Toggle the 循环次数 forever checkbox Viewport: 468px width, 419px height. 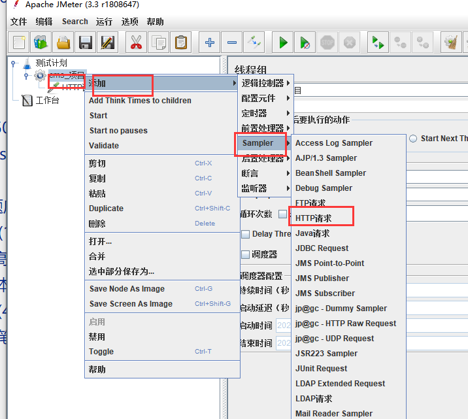(x=282, y=214)
